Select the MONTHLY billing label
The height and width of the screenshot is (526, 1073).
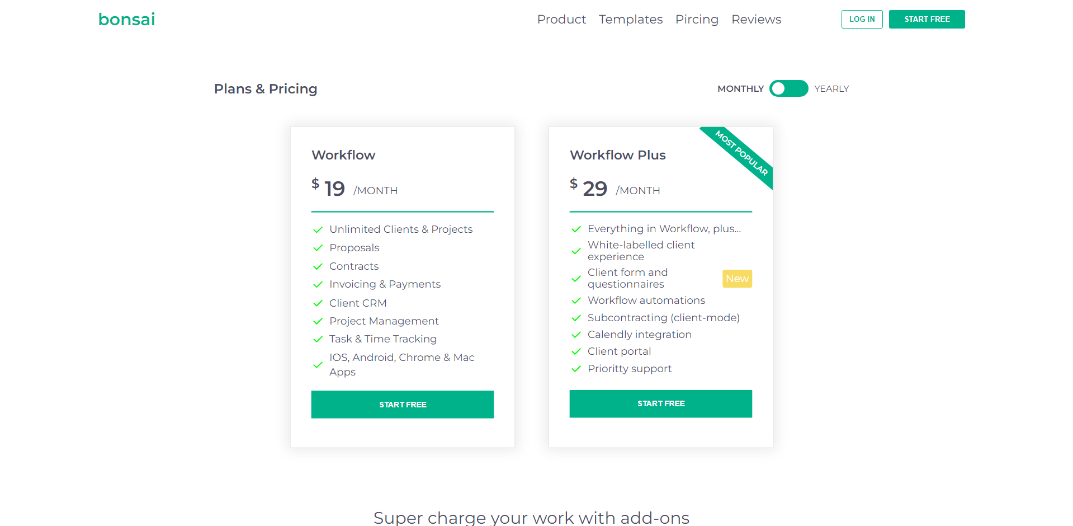pos(740,89)
